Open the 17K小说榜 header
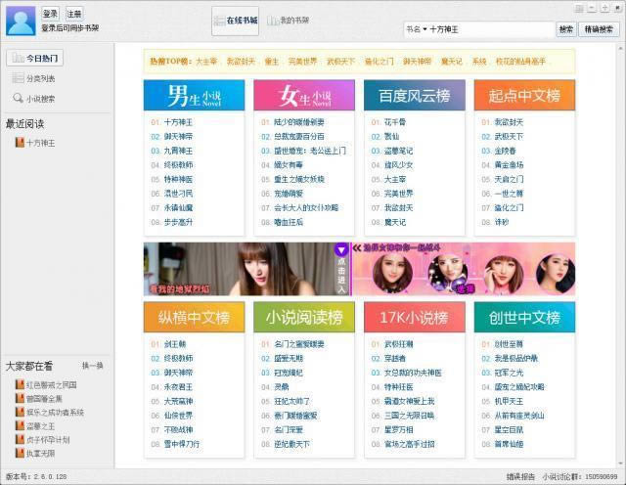 click(415, 317)
